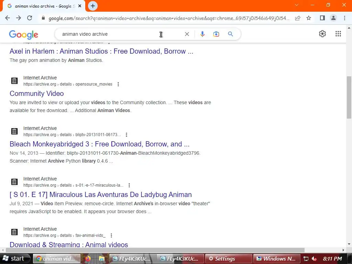Open the Windows start menu
352x264 pixels.
tap(15, 258)
